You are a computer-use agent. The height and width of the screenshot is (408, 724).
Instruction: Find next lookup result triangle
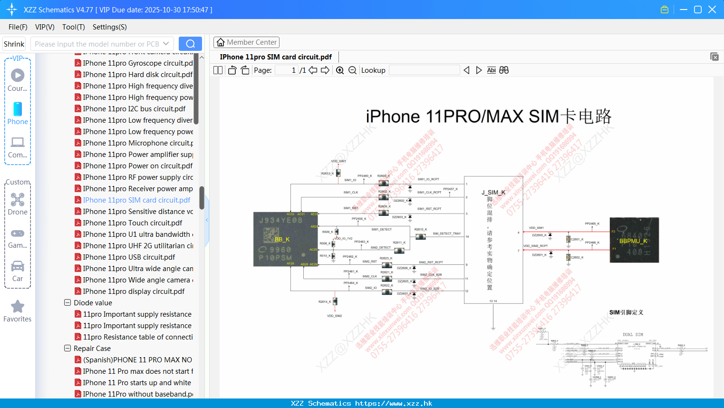click(x=479, y=70)
